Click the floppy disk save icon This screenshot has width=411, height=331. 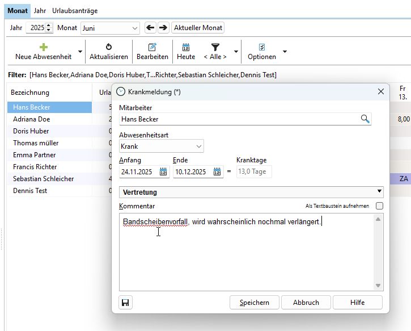[126, 303]
